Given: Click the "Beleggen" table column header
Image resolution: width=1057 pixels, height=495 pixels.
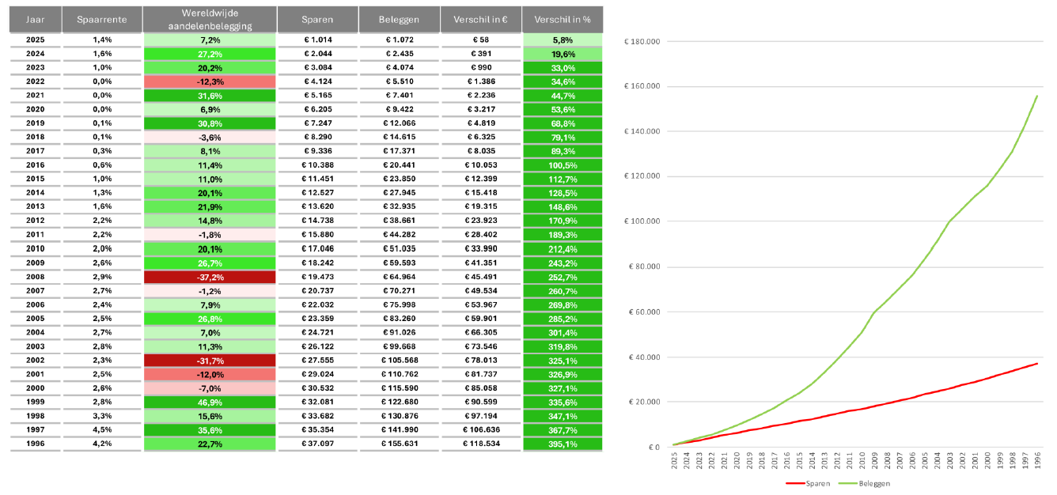Looking at the screenshot, I should 400,19.
